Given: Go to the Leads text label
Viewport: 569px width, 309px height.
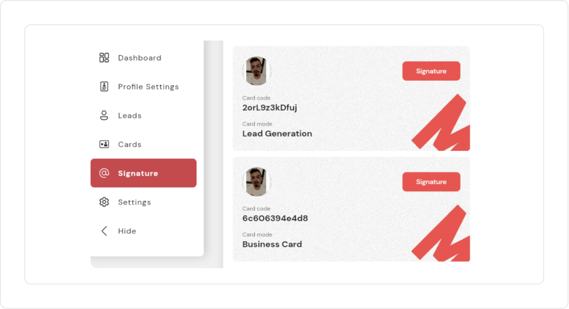Looking at the screenshot, I should [x=130, y=116].
